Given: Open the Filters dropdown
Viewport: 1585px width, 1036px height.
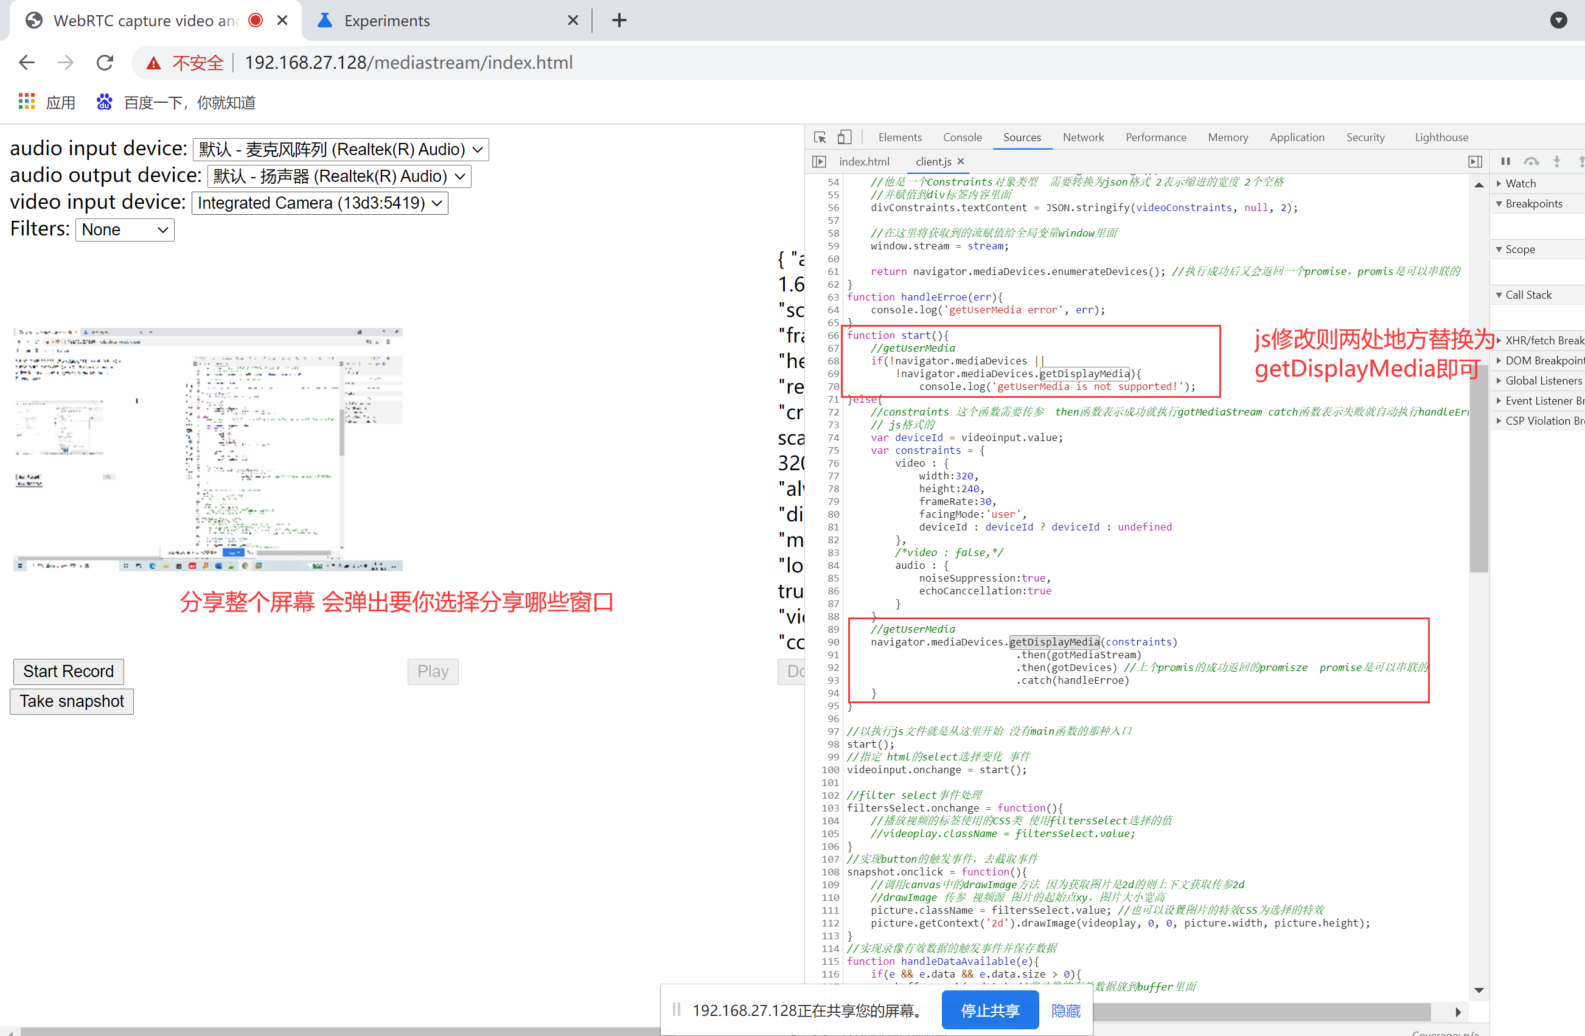Looking at the screenshot, I should 125,231.
